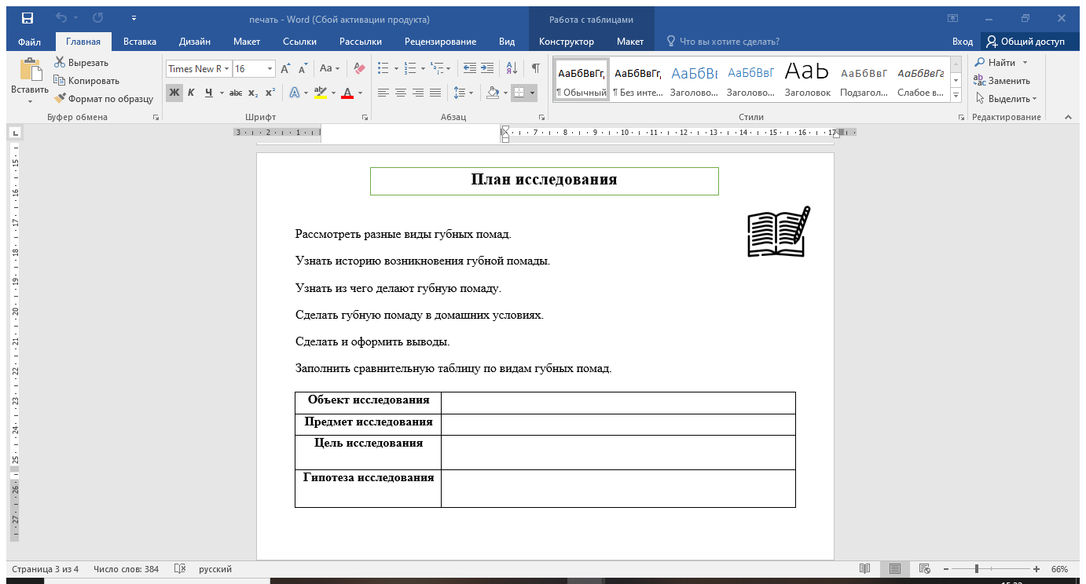Screen dimensions: 1086x584
Task: Open the Aa change case dropdown
Action: [330, 68]
